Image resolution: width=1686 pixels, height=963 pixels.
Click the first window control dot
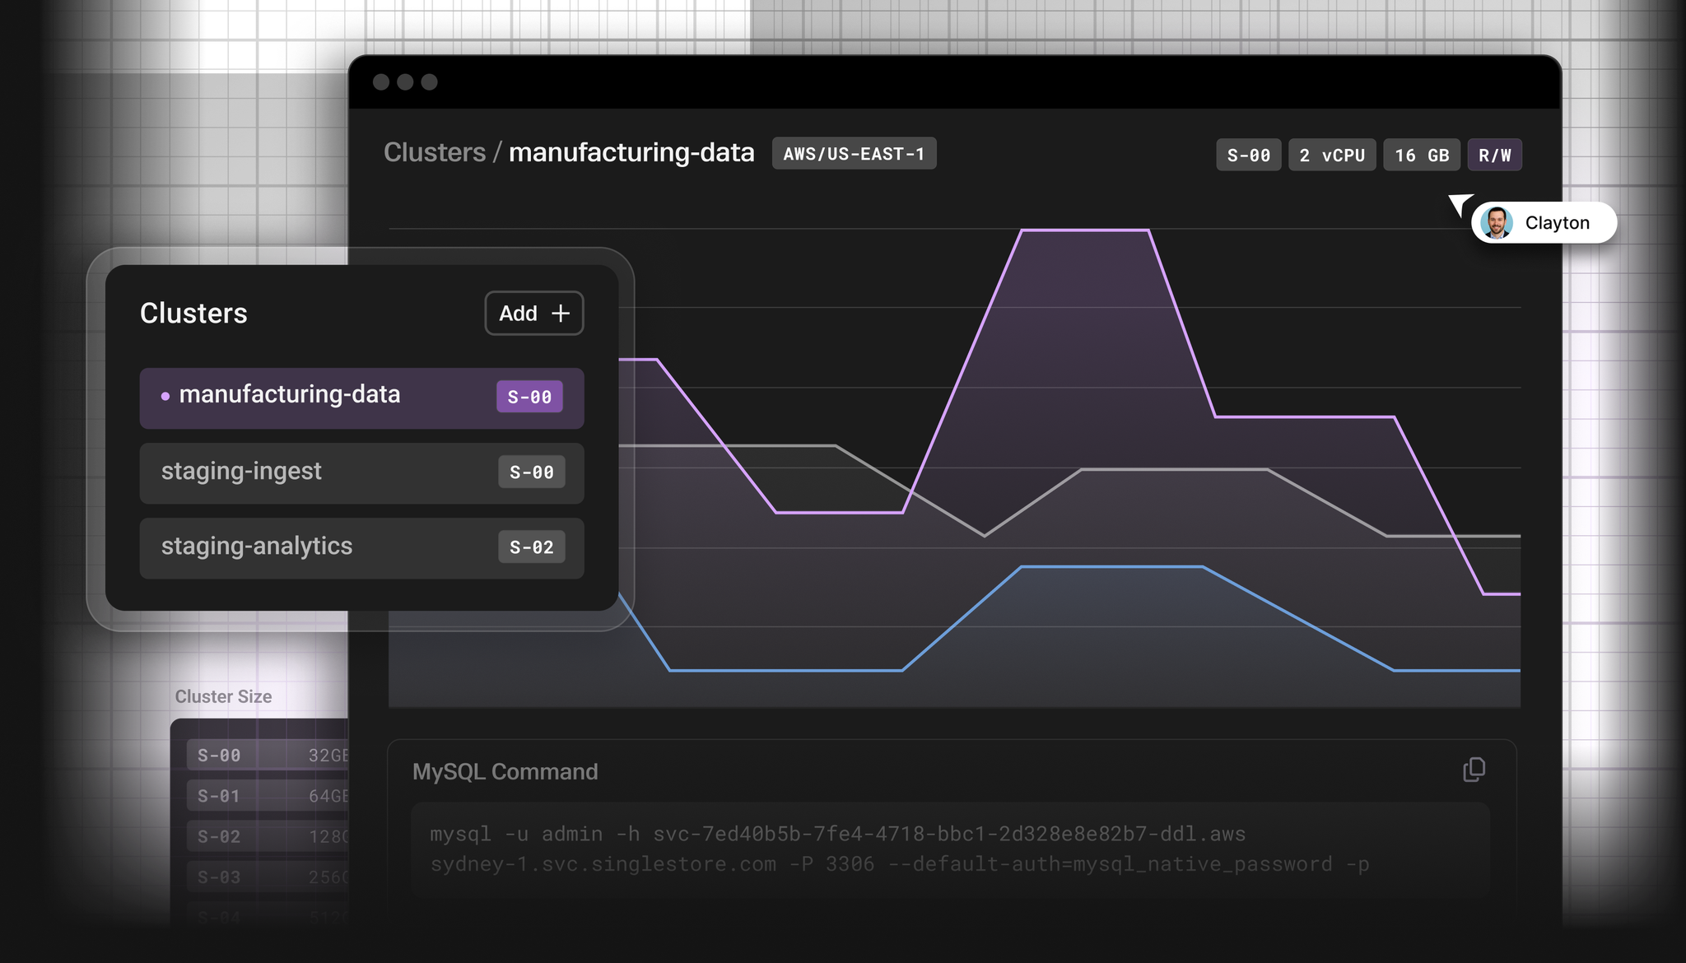[x=381, y=82]
